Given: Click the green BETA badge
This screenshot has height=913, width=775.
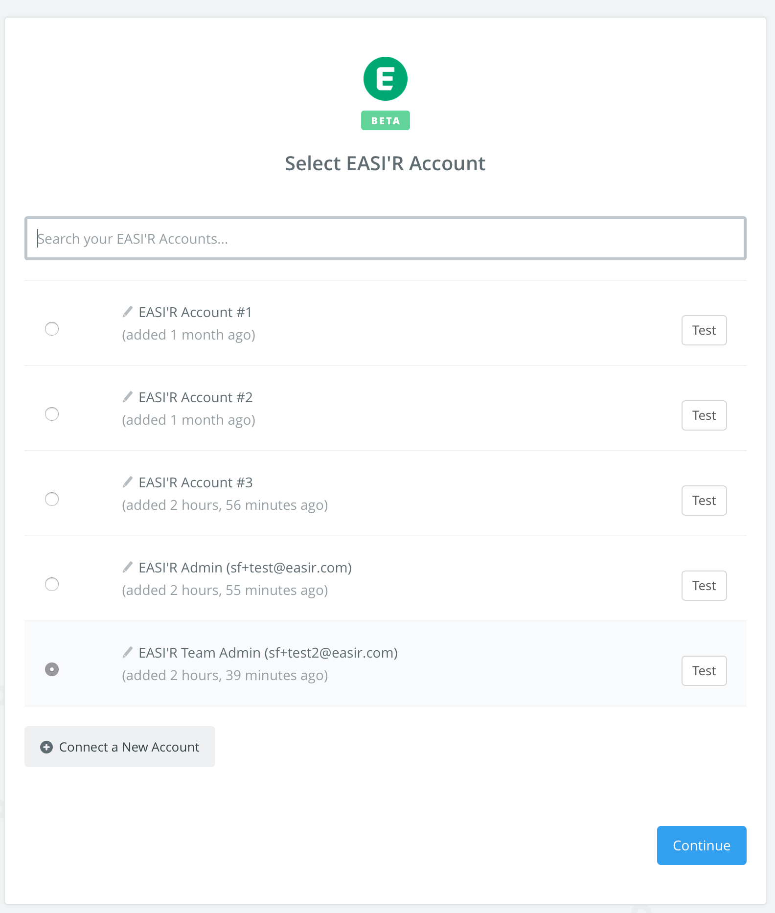Looking at the screenshot, I should coord(385,120).
